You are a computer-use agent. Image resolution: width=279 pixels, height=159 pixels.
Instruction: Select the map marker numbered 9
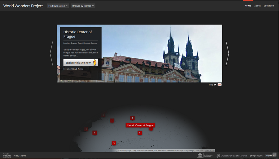pos(95,132)
